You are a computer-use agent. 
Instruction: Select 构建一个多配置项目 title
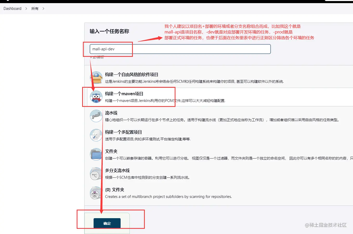click(123, 132)
